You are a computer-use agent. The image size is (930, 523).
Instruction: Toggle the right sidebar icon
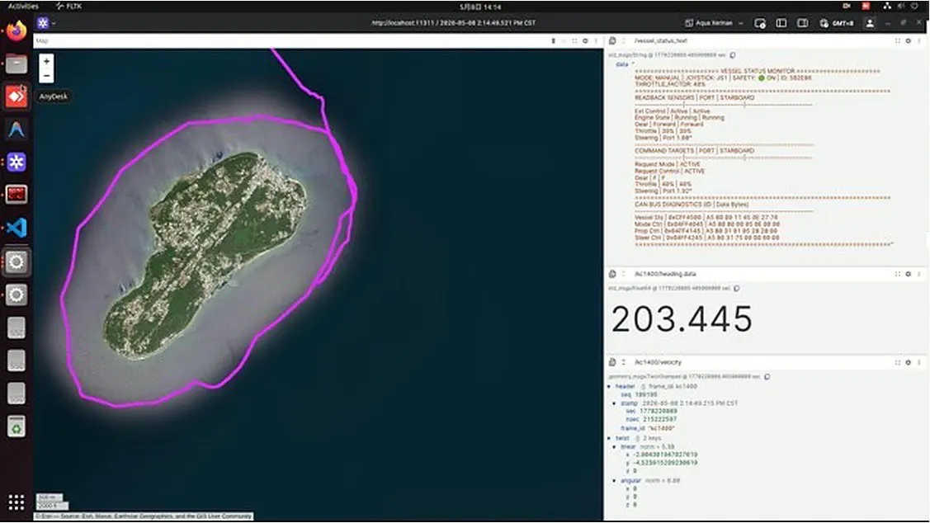(802, 23)
